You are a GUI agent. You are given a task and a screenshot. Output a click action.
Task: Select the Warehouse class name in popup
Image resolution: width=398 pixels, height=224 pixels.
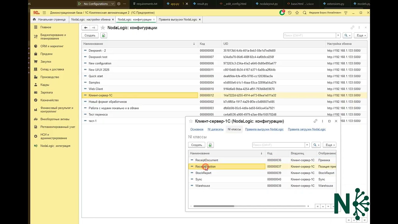[202, 186]
